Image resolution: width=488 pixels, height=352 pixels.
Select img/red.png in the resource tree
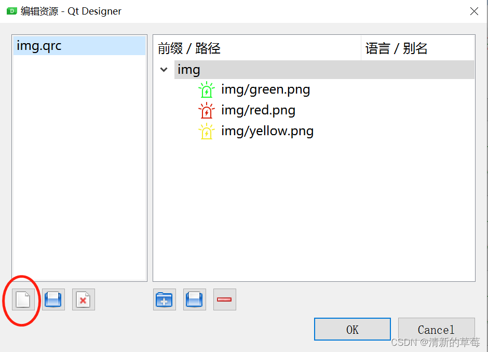(259, 110)
